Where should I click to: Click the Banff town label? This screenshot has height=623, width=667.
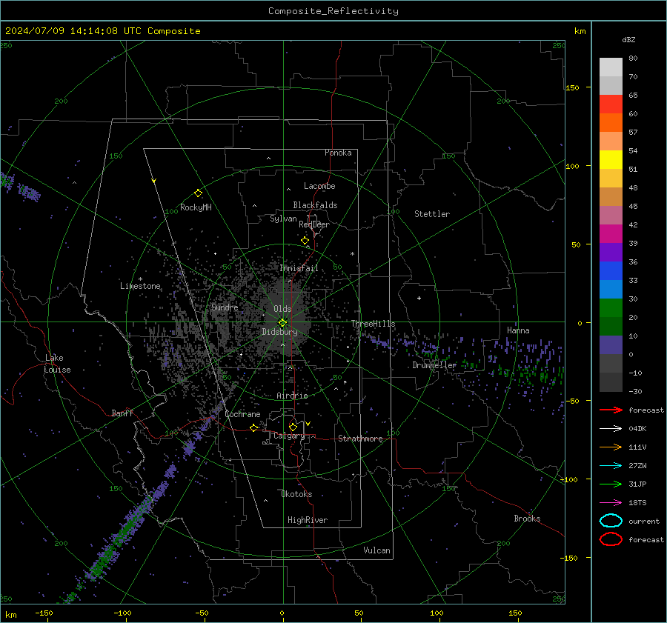point(122,413)
